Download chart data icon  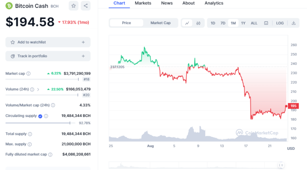click(294, 23)
